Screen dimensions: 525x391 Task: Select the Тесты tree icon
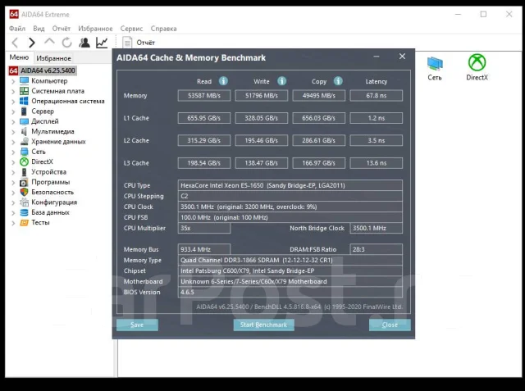click(24, 222)
